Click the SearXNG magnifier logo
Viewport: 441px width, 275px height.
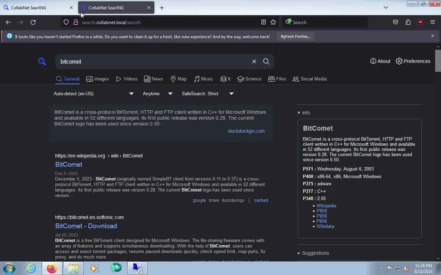42,62
